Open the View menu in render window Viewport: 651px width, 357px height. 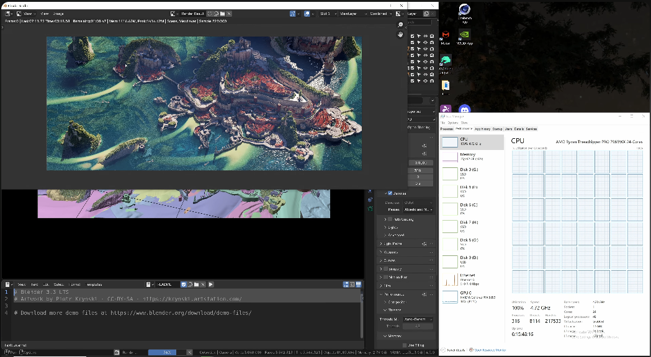tap(45, 14)
